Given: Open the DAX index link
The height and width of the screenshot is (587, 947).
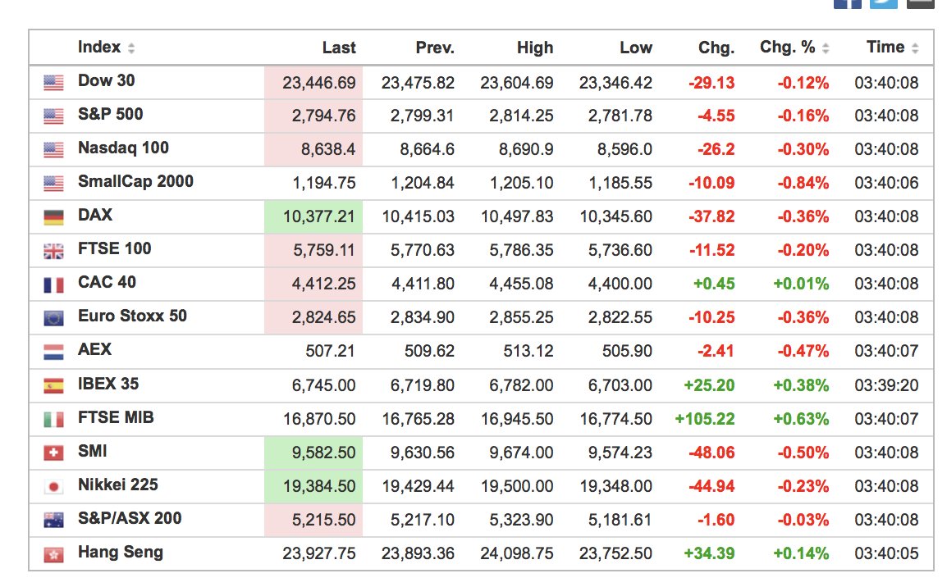Looking at the screenshot, I should tap(95, 215).
